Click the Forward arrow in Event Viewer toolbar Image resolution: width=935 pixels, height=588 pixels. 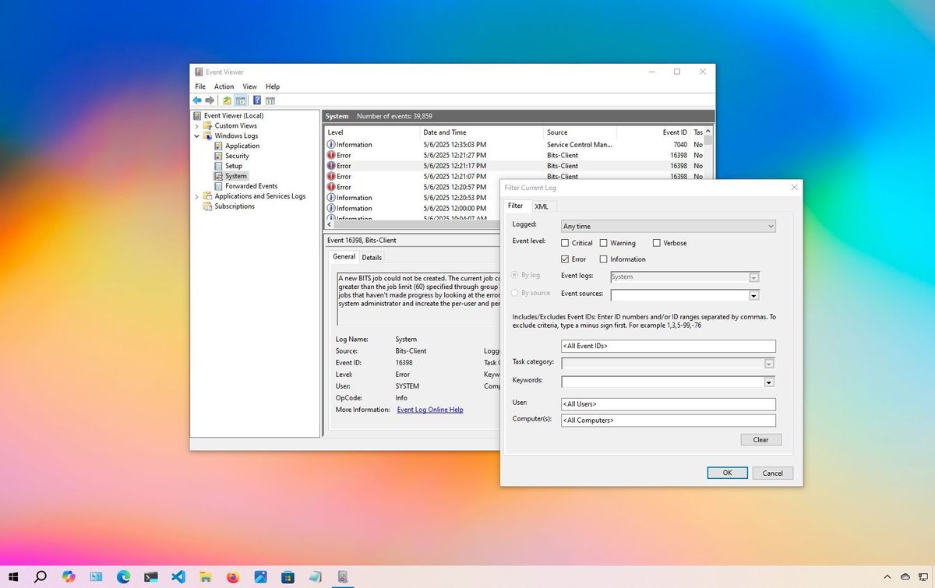click(210, 100)
